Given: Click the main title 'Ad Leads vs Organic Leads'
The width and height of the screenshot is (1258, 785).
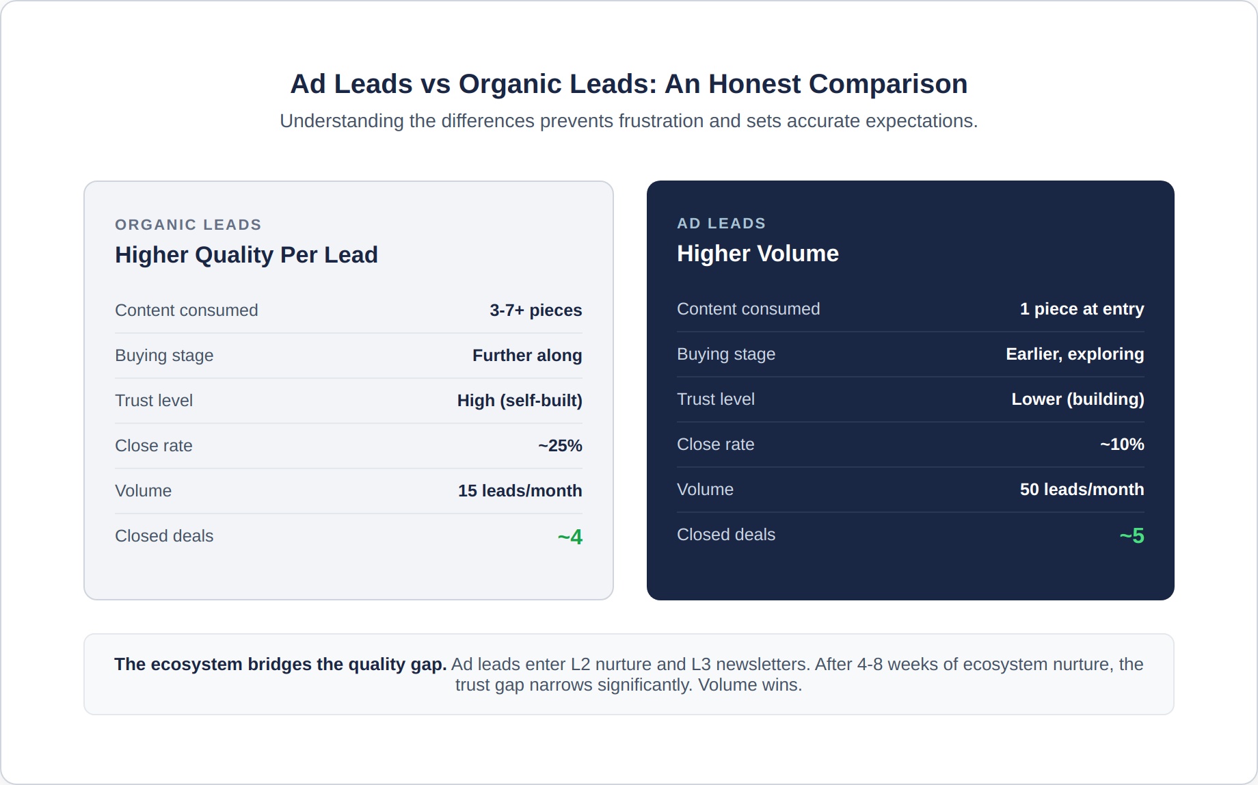Looking at the screenshot, I should [628, 84].
